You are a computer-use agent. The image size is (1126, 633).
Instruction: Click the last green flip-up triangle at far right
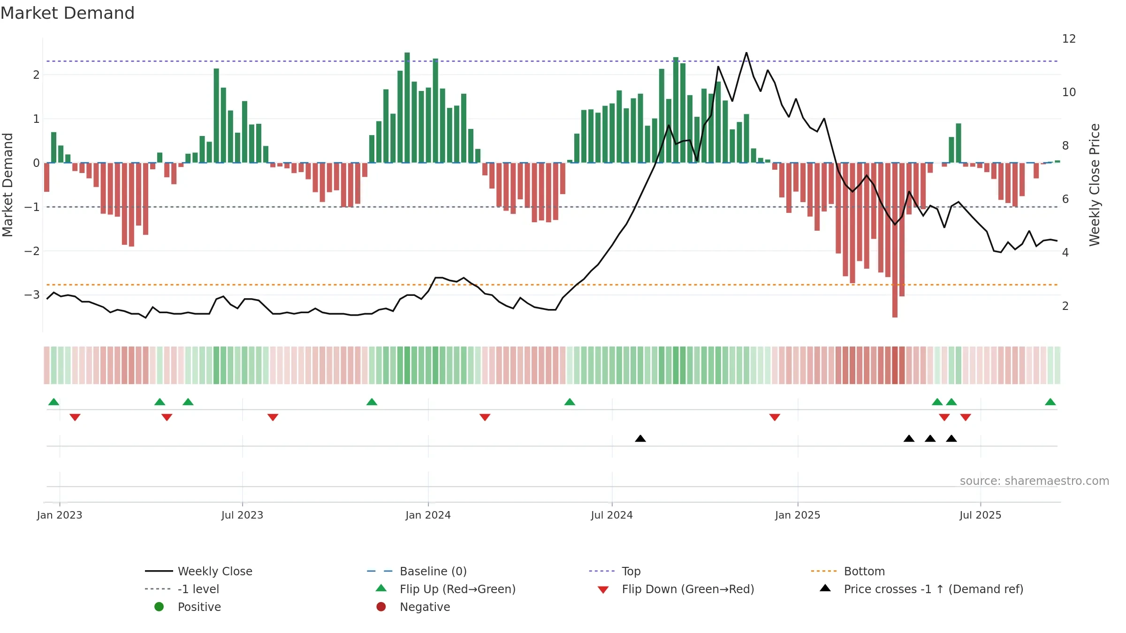1050,402
